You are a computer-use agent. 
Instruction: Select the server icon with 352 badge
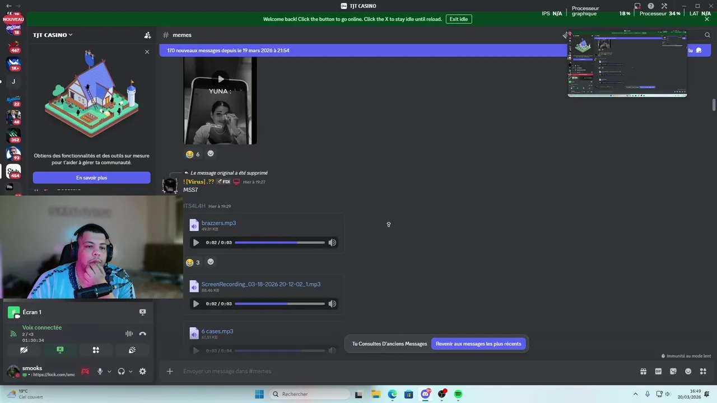13,135
